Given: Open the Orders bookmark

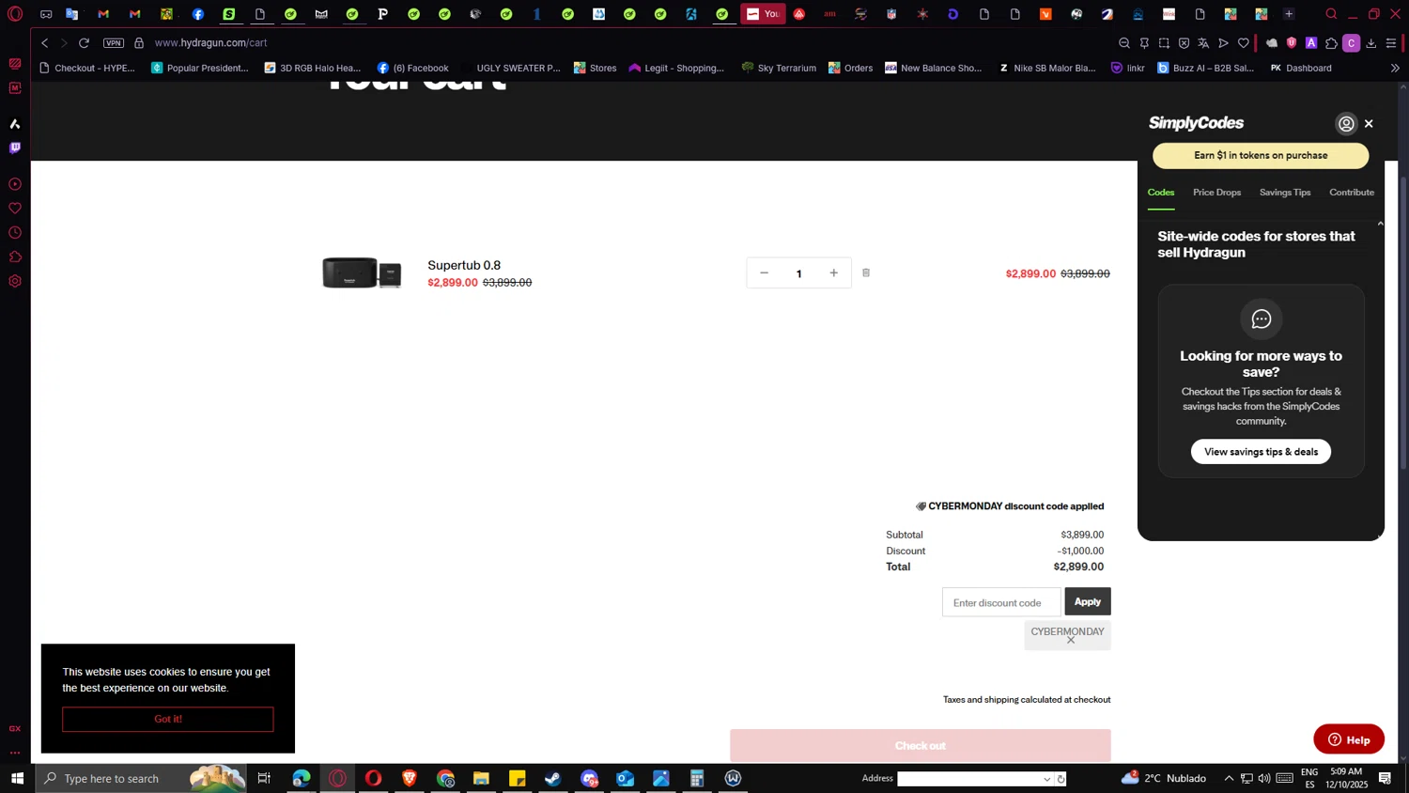Looking at the screenshot, I should pos(850,68).
